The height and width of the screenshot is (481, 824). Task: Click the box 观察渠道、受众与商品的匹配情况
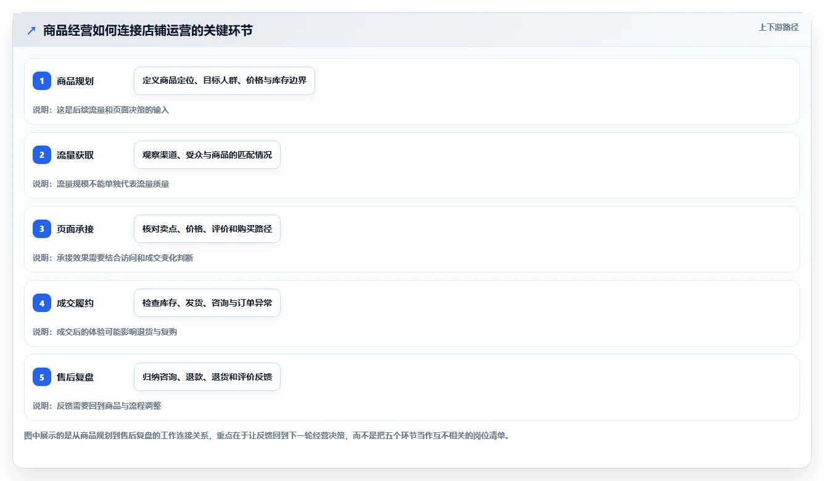207,155
